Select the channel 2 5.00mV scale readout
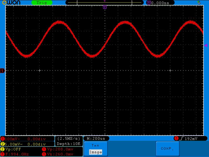 tap(14, 144)
